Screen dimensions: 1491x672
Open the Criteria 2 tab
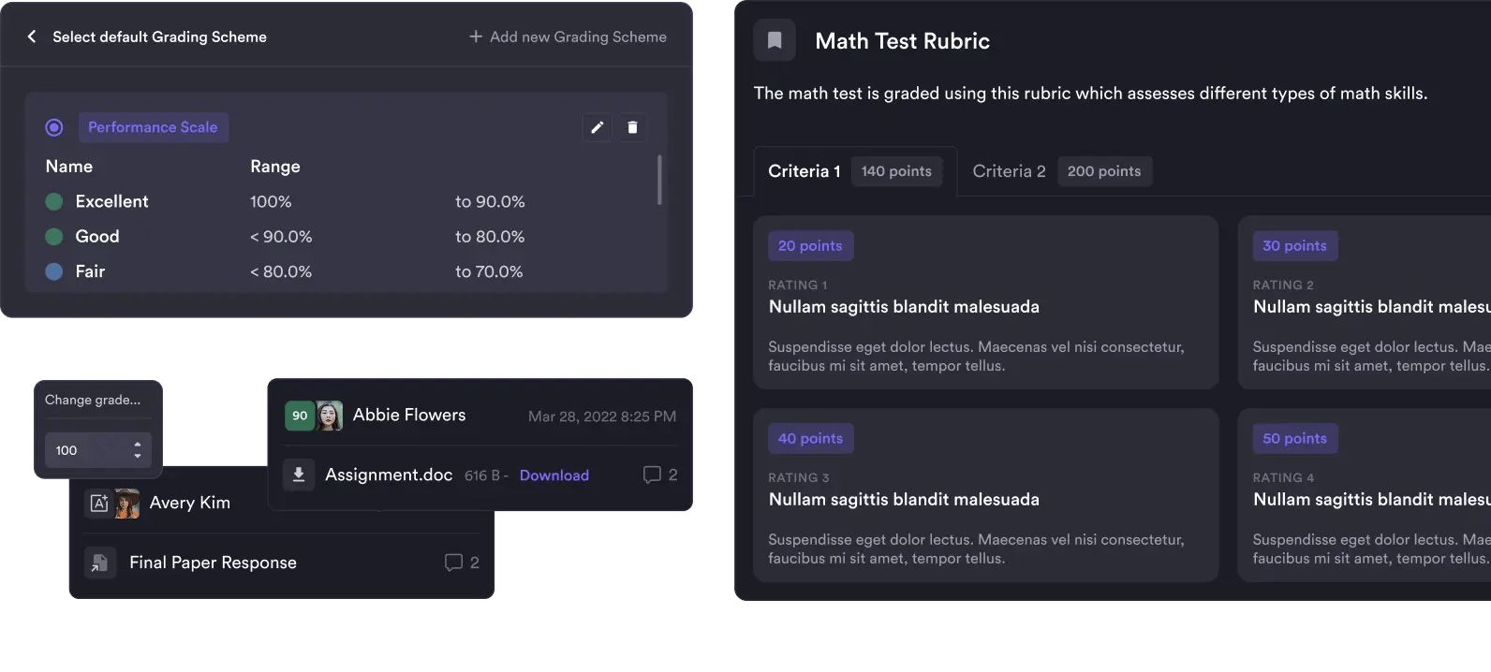click(1009, 171)
